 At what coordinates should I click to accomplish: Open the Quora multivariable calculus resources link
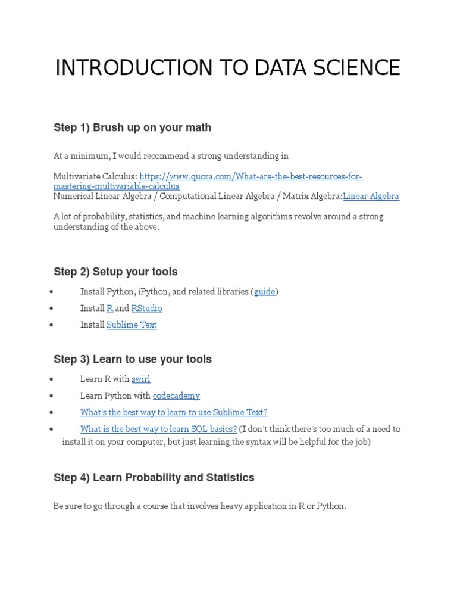coord(251,177)
